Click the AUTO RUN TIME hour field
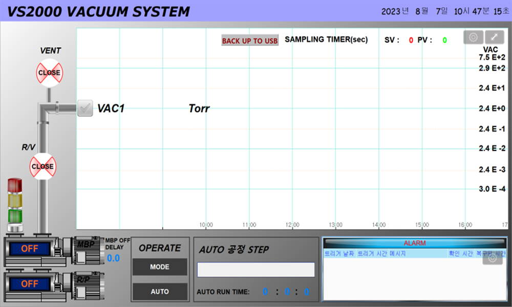The image size is (512, 307). [265, 292]
